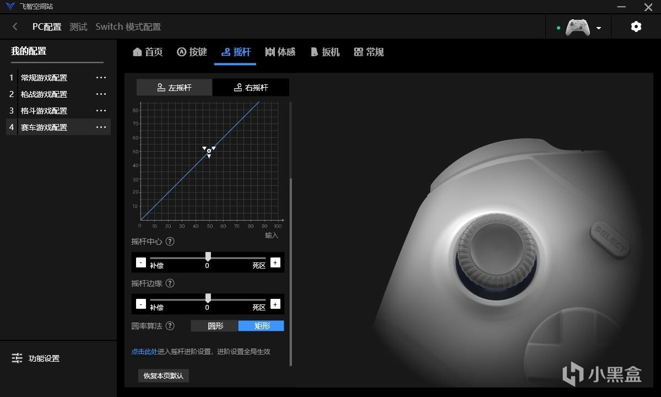
Task: Click the white controller device icon
Action: pyautogui.click(x=578, y=27)
